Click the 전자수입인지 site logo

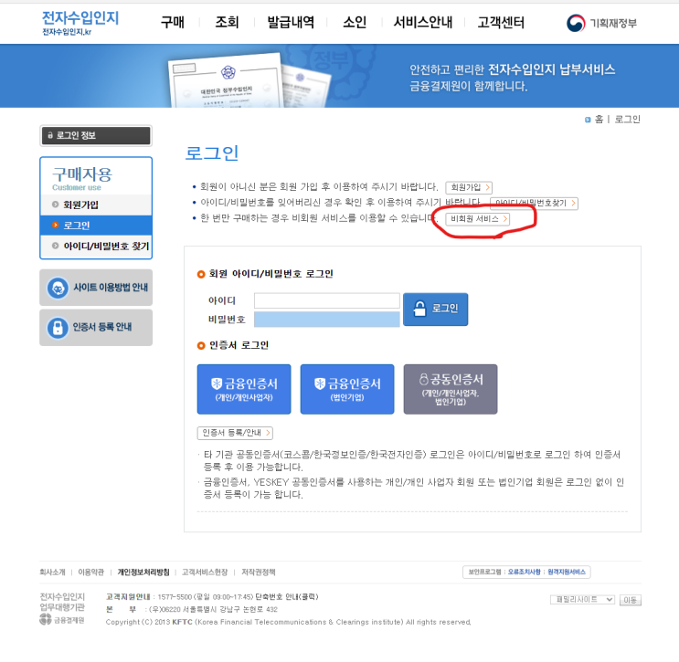coord(80,23)
